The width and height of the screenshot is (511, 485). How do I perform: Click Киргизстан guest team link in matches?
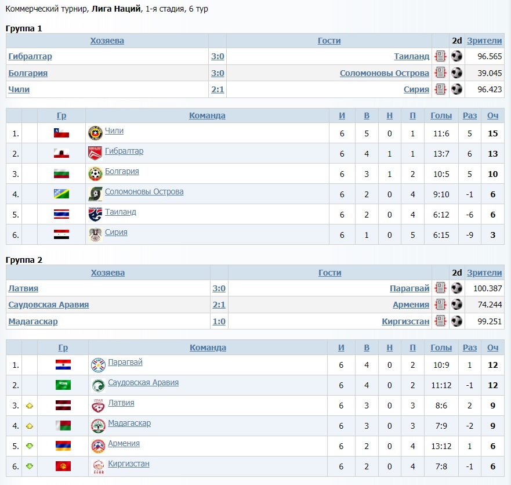(x=405, y=321)
